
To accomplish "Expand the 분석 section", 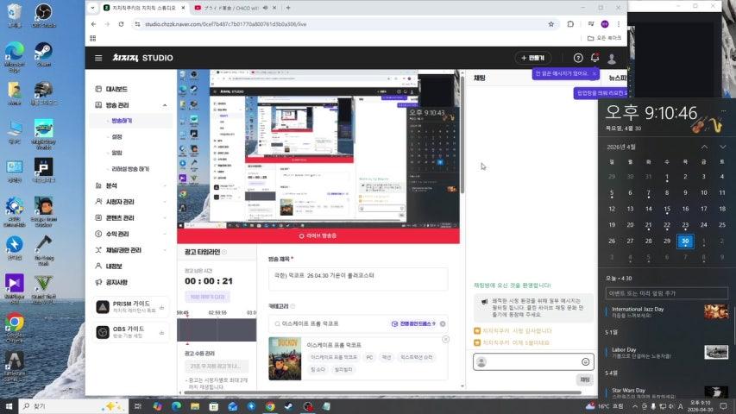I will pyautogui.click(x=165, y=186).
